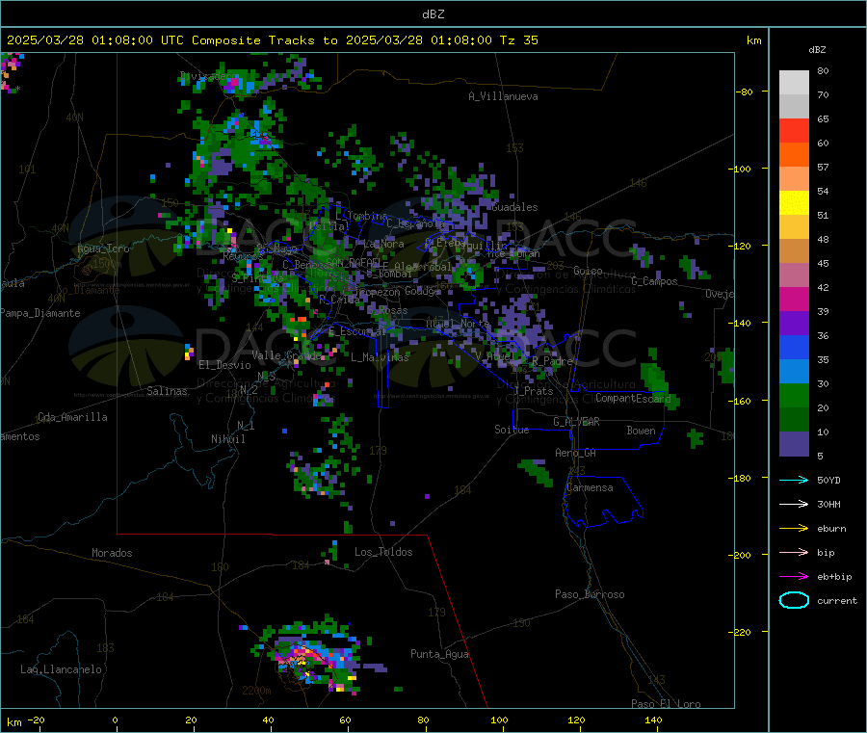Click the 'Aero_GA' map label
Screen dimensions: 867x733
click(x=575, y=453)
